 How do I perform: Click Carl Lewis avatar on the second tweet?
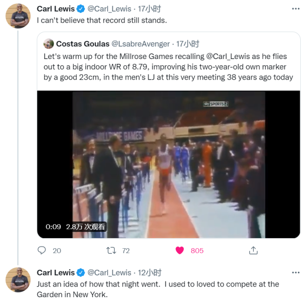(18, 279)
